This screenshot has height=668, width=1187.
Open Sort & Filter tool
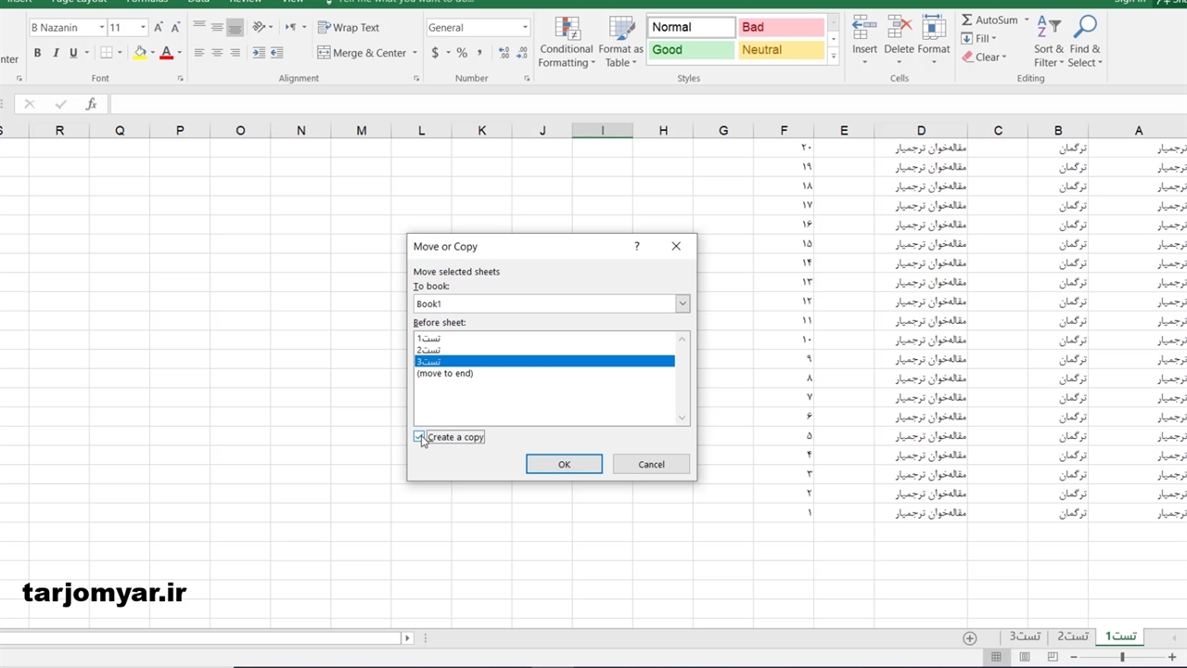tap(1049, 42)
